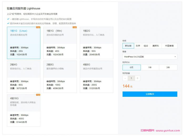Image resolution: width=184 pixels, height=136 pixels.
Task: Switch region to 东京
Action: point(138,46)
